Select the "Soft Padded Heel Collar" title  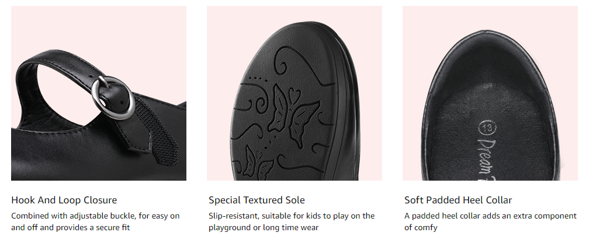point(458,200)
